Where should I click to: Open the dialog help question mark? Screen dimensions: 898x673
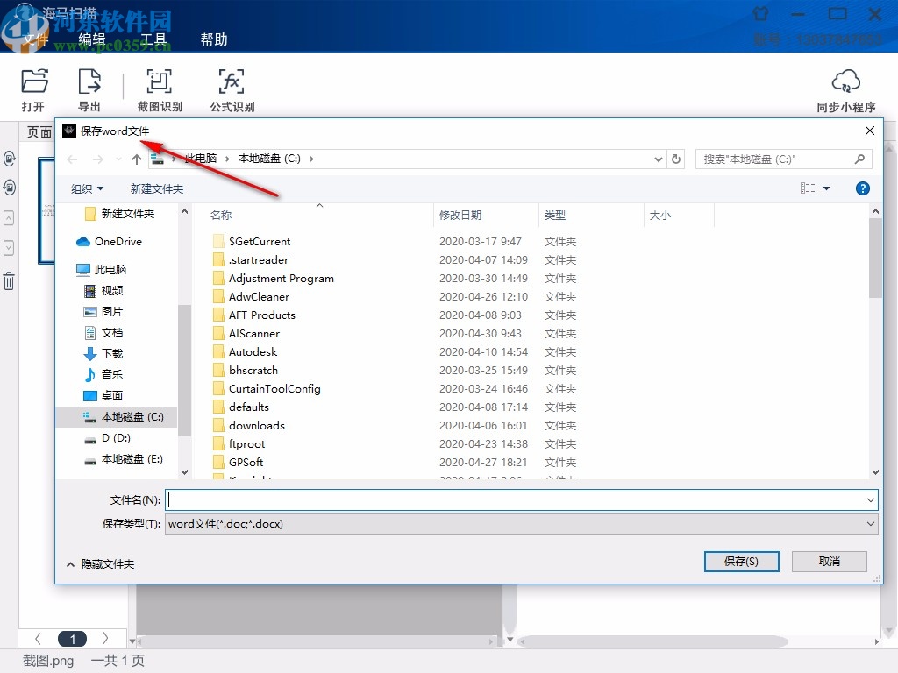(863, 188)
